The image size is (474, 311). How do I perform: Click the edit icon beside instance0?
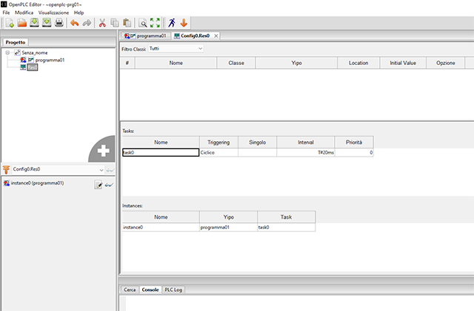(98, 185)
